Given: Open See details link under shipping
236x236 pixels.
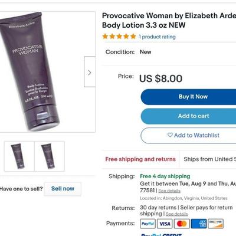Looking at the screenshot, I should (169, 191).
